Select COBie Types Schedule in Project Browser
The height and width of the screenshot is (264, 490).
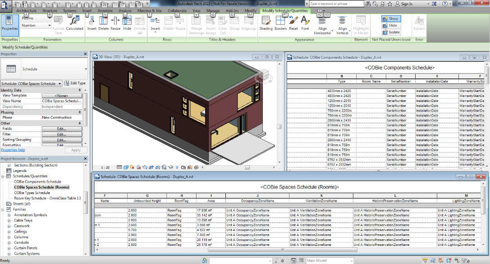[32, 193]
